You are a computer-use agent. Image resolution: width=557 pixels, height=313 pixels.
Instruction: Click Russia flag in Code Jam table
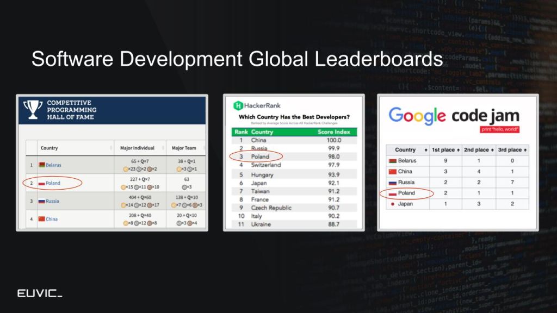coord(393,183)
